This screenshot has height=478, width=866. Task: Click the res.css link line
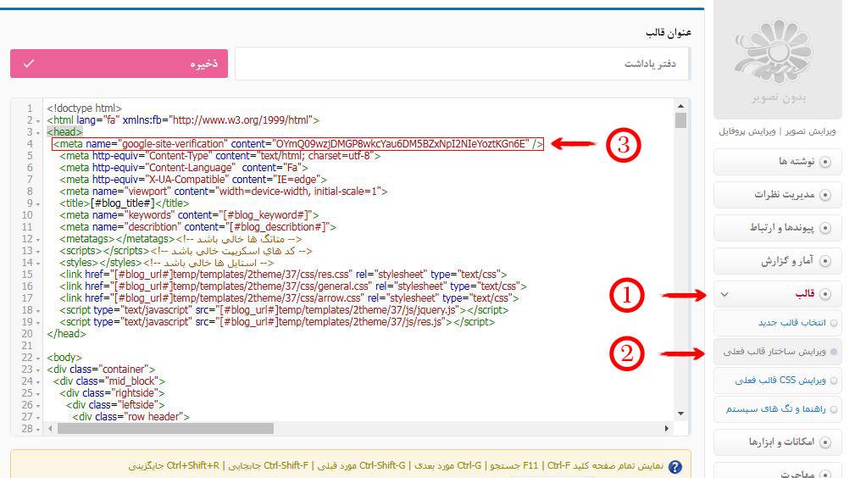point(283,275)
